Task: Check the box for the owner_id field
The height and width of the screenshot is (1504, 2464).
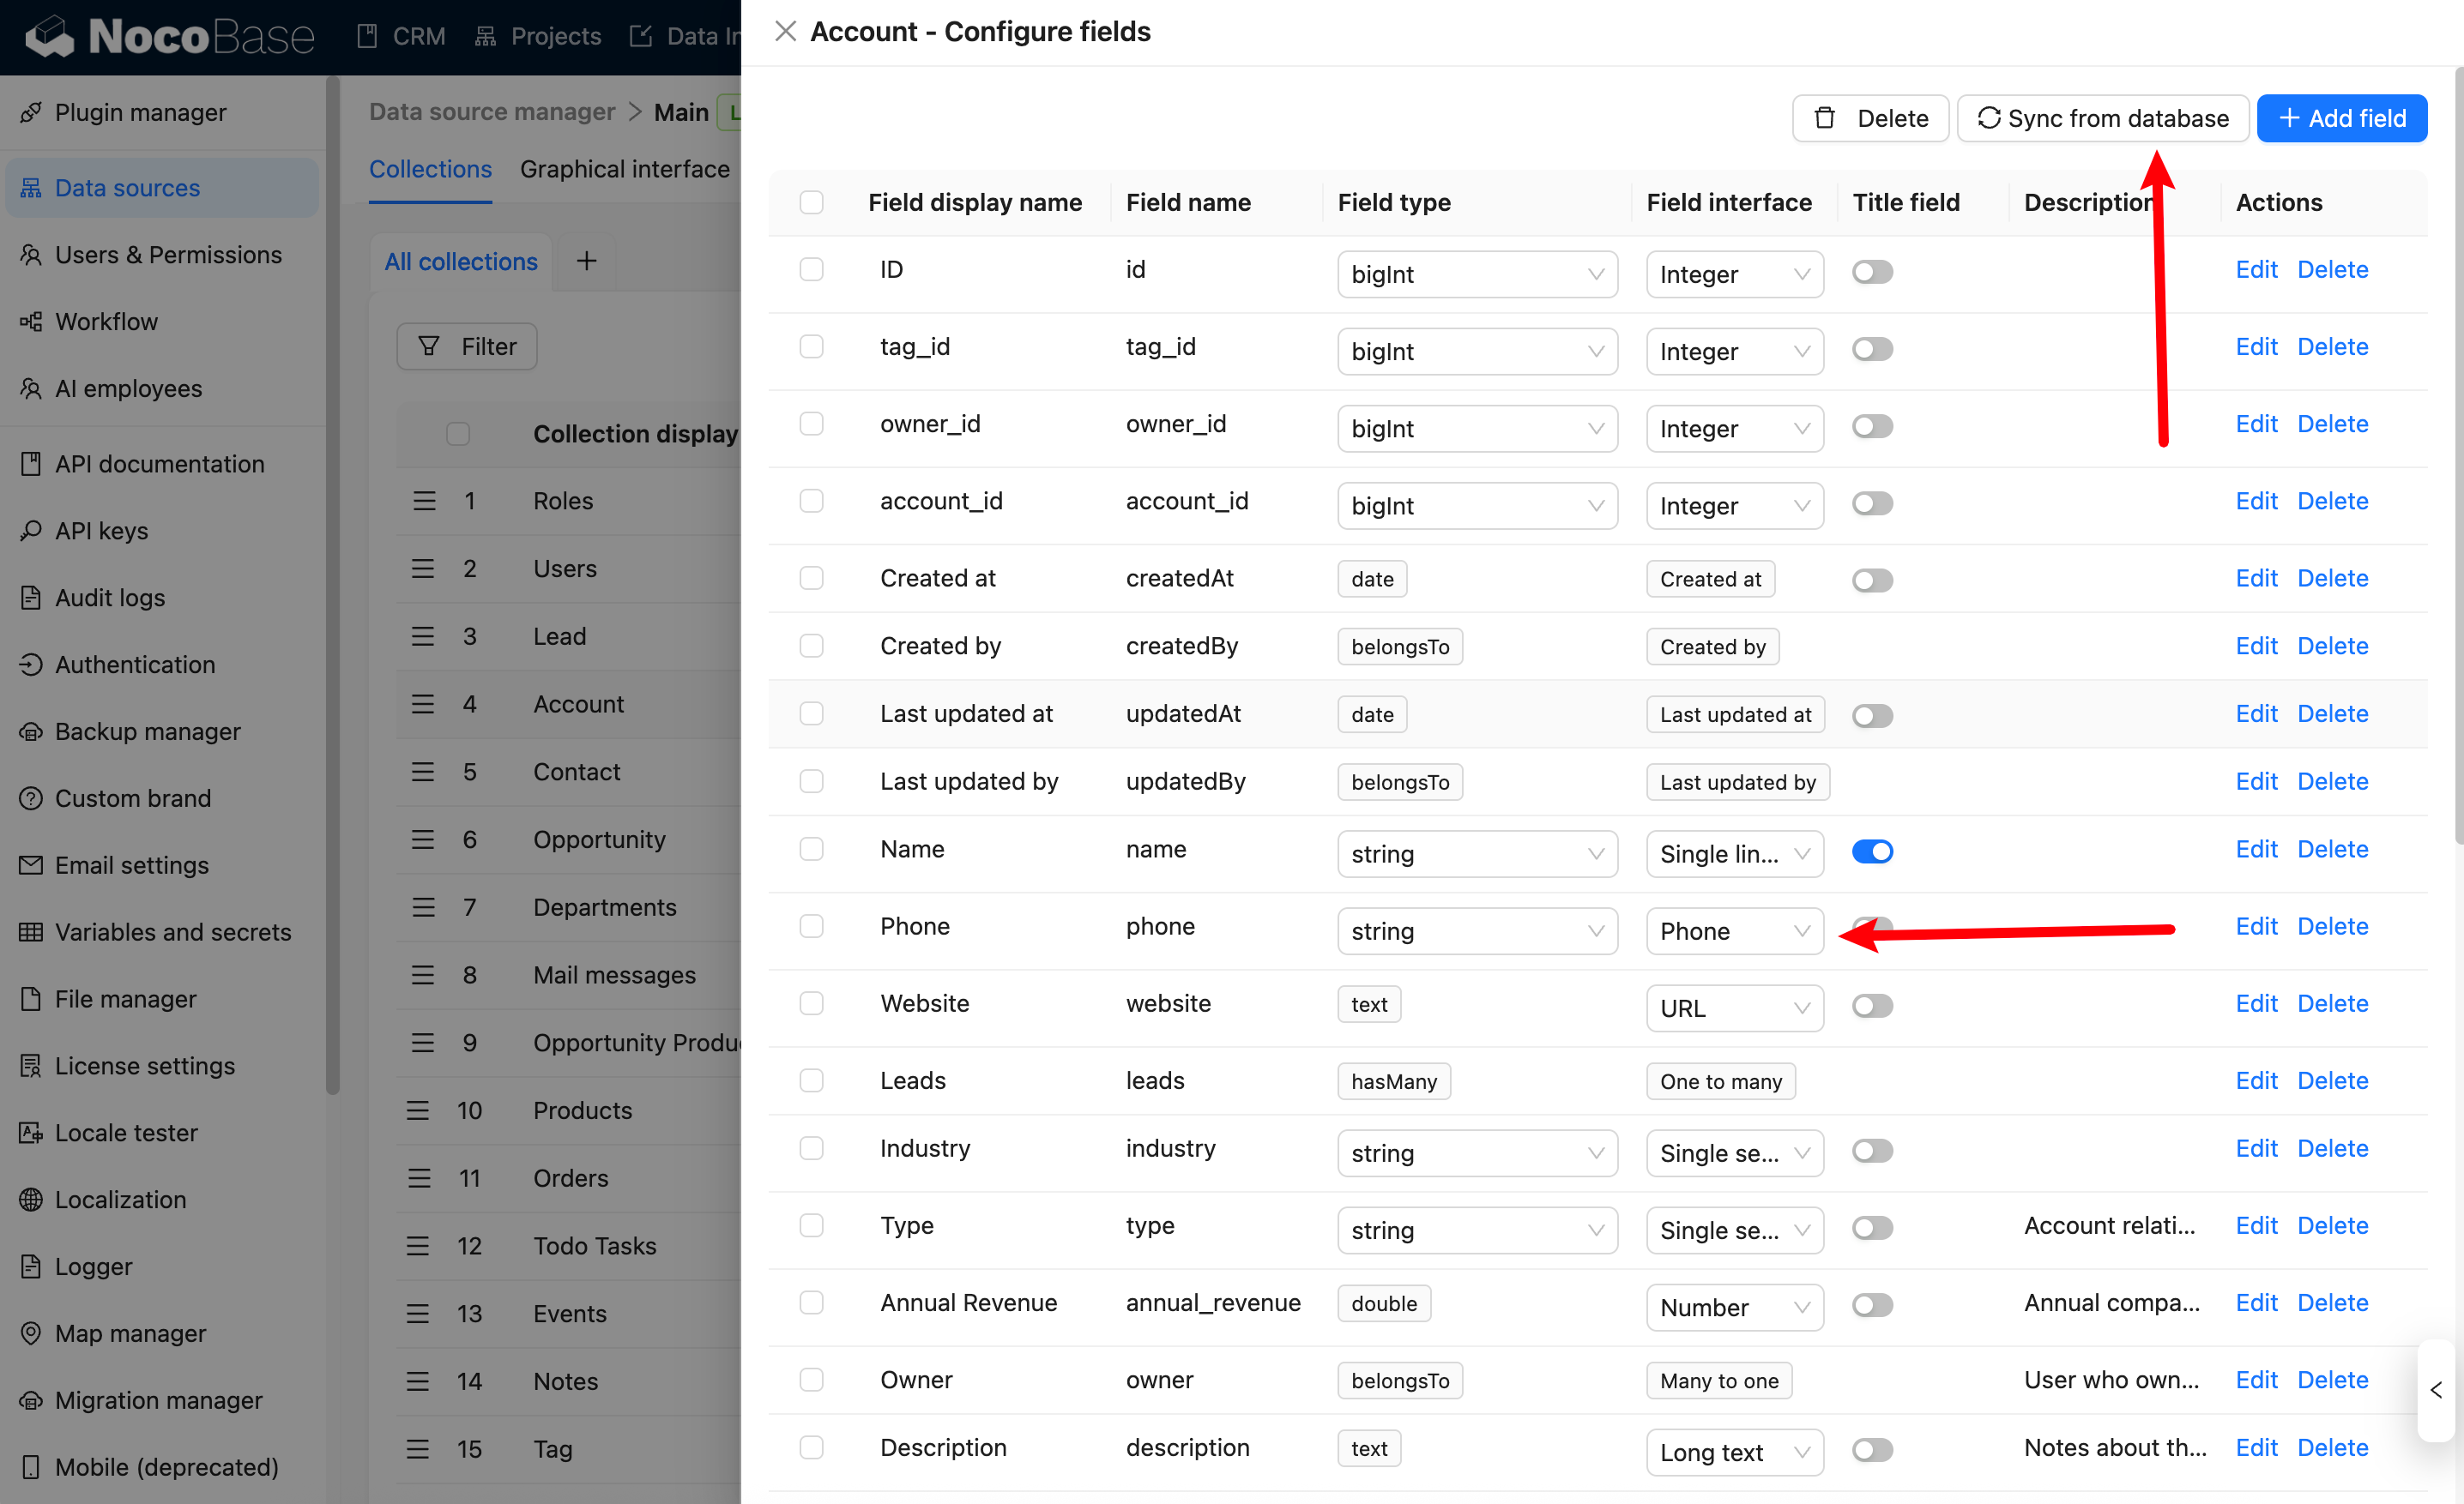Action: click(811, 424)
